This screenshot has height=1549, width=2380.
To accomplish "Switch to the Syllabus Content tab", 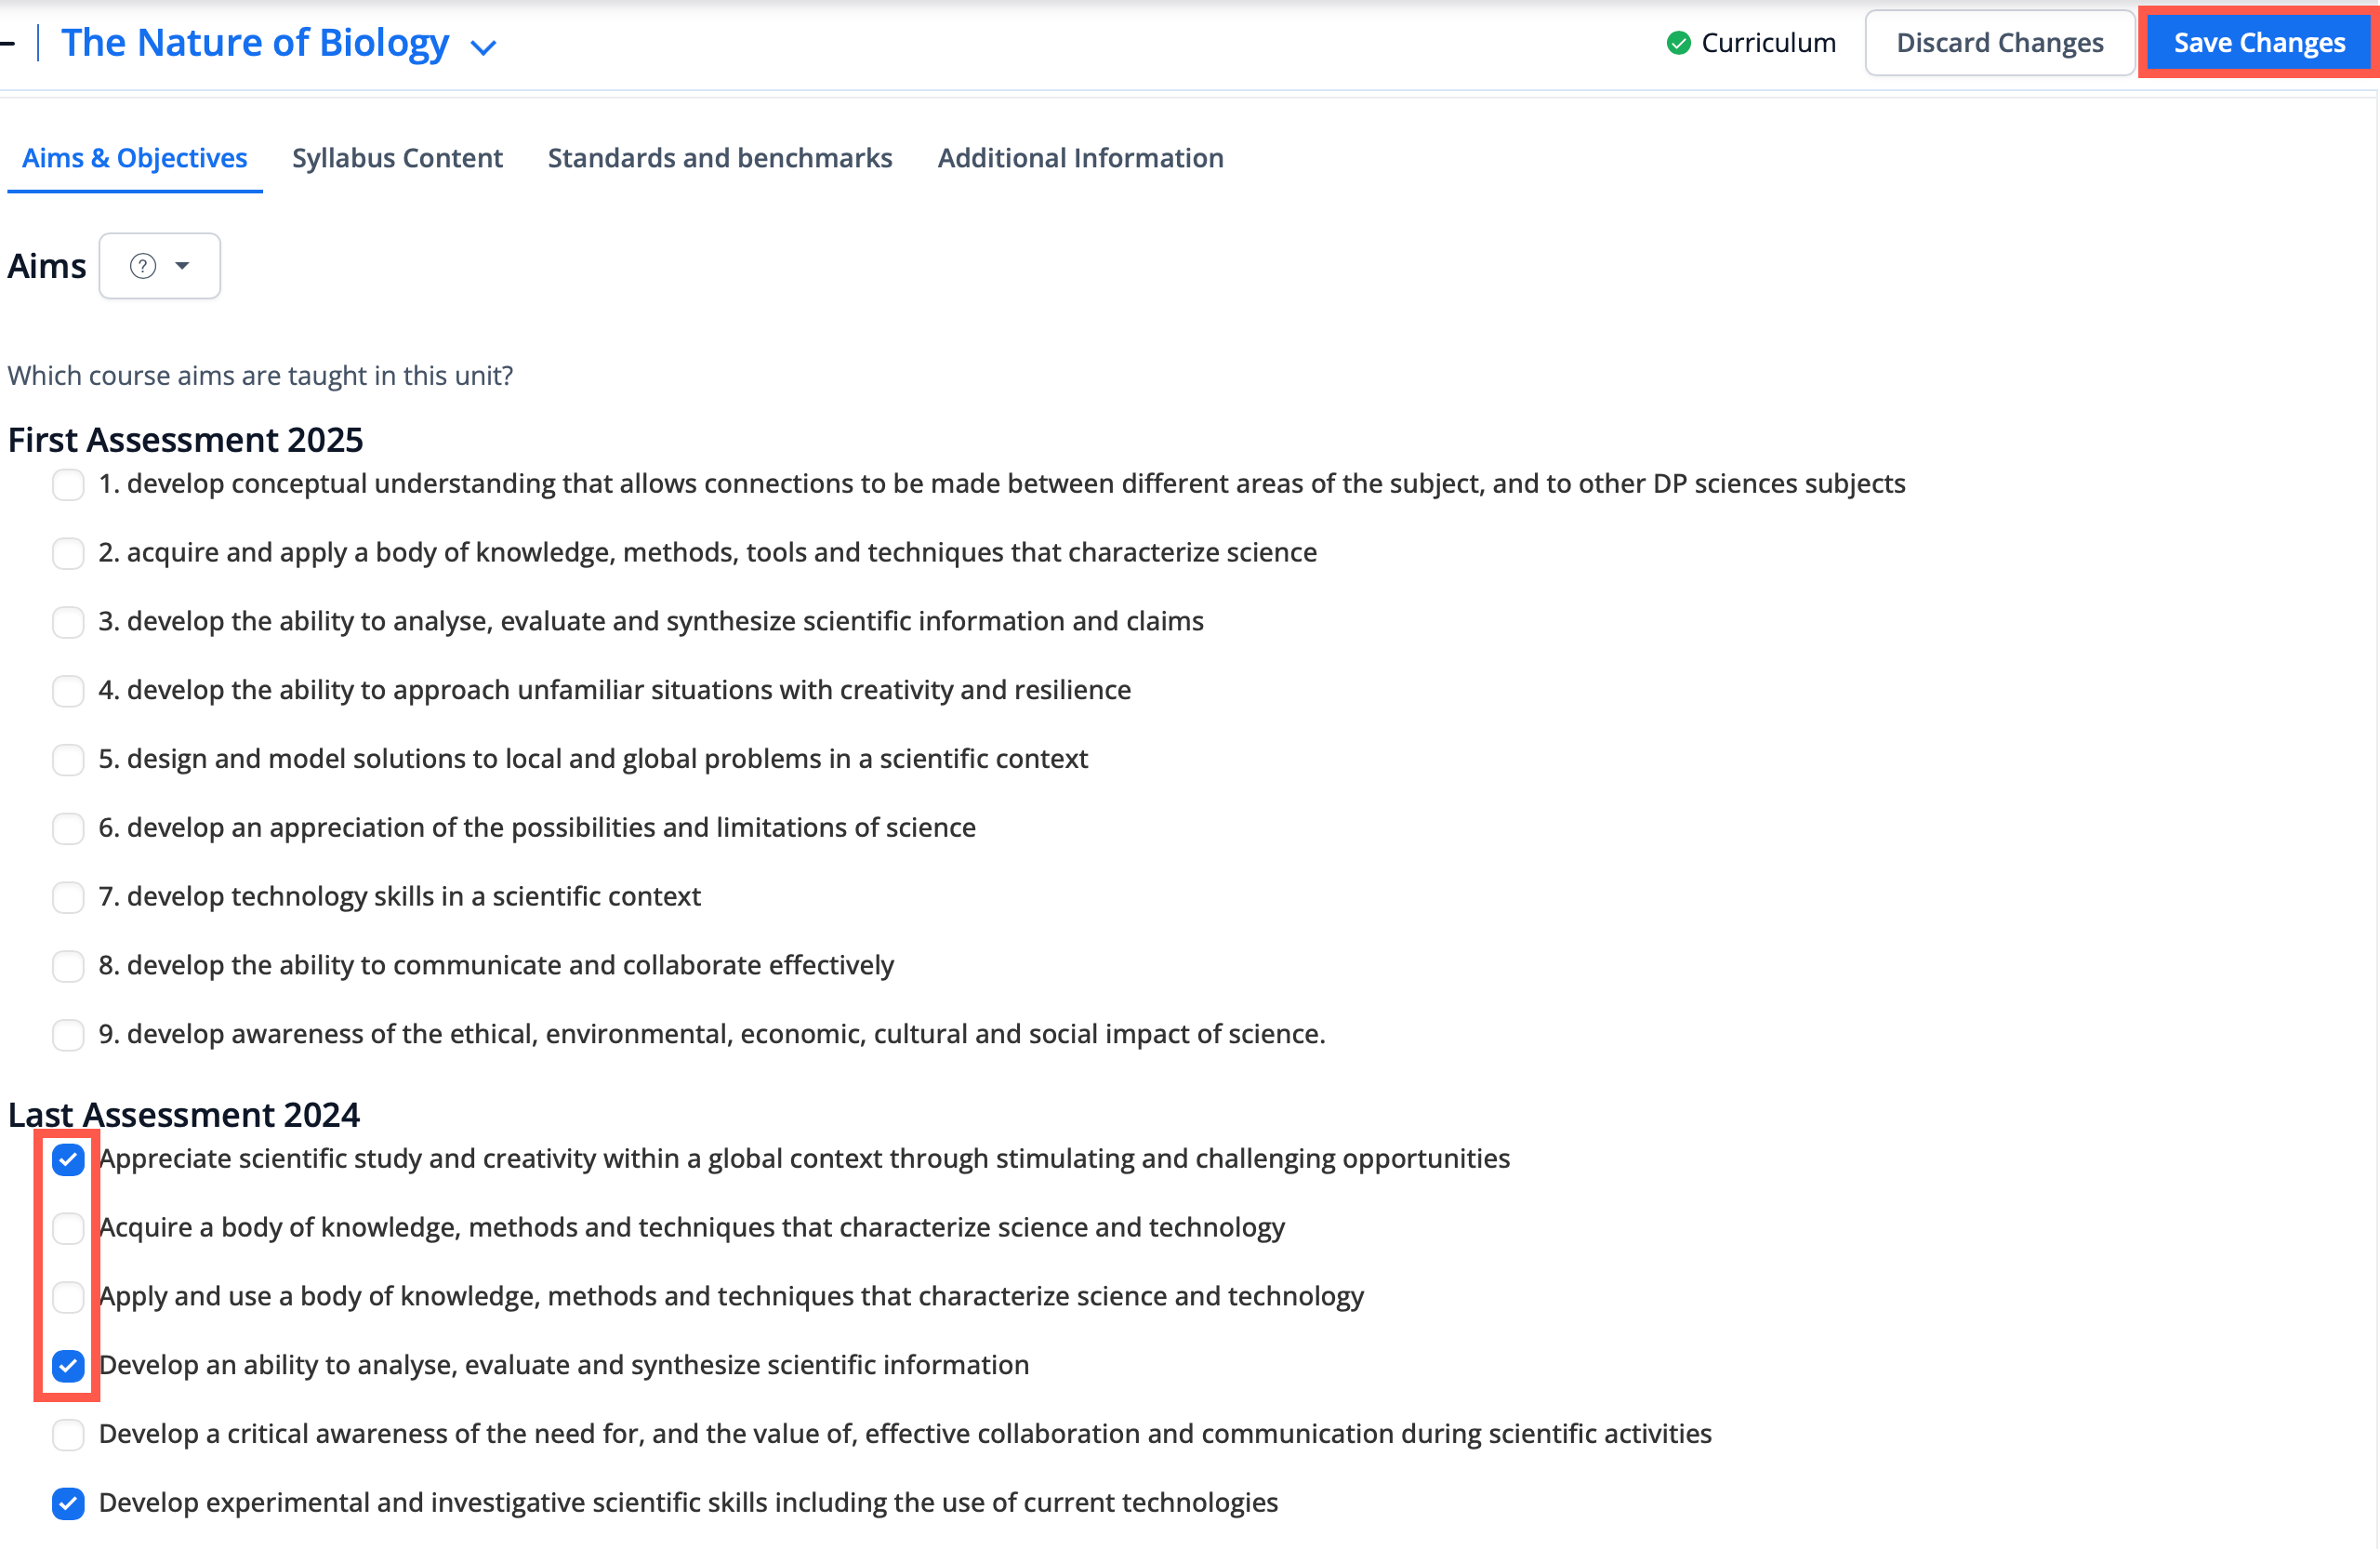I will [397, 158].
